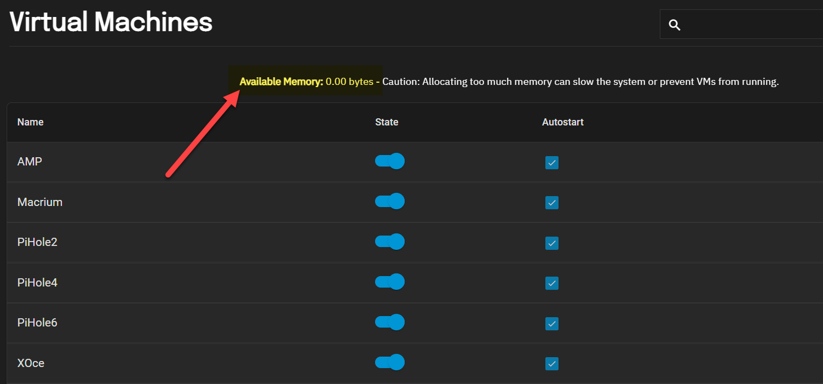Expand the Macrium virtual machine row

click(415, 202)
